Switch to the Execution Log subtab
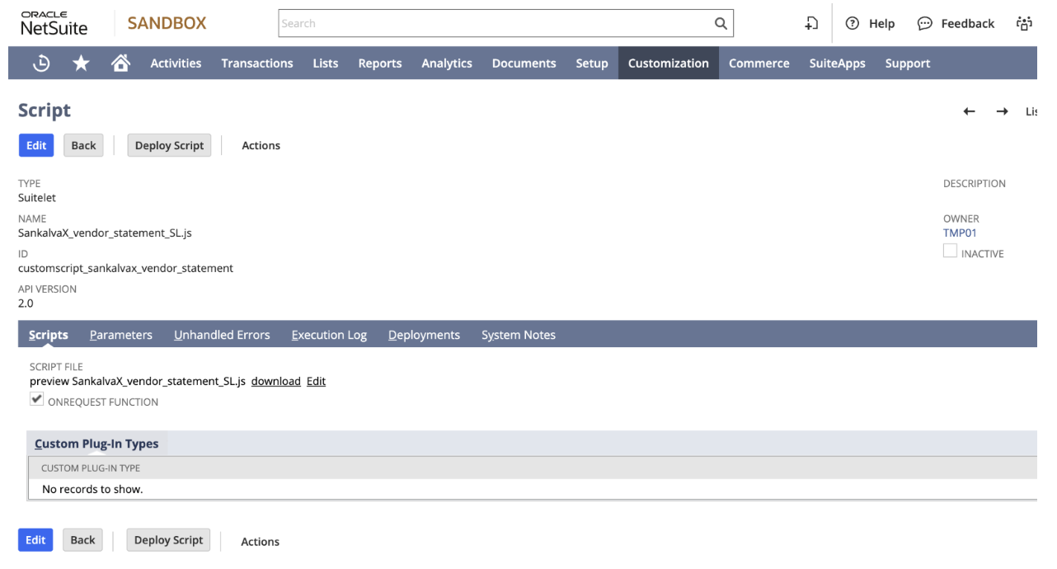 coord(329,335)
